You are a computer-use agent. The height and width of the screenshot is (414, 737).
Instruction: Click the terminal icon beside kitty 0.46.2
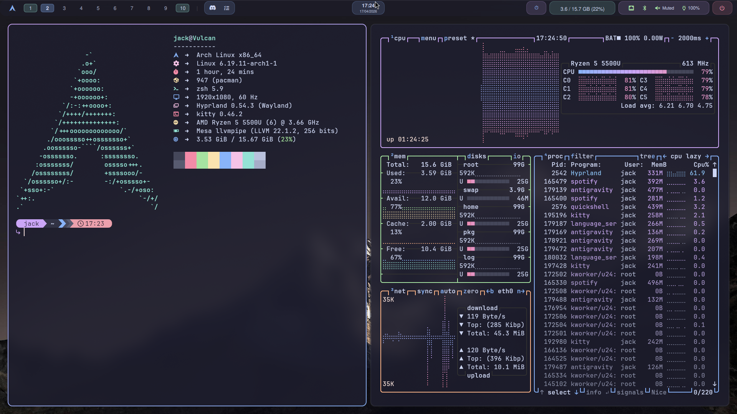point(176,114)
